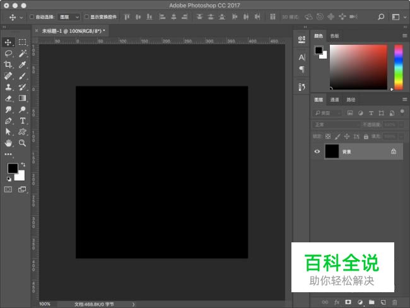Add a layer mask from the Layers panel footer
The width and height of the screenshot is (410, 308).
348,302
